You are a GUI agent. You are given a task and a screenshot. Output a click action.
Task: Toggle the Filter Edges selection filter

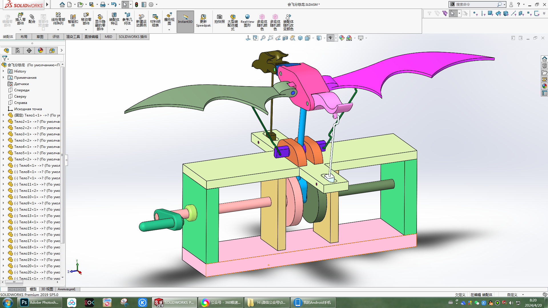(x=483, y=13)
